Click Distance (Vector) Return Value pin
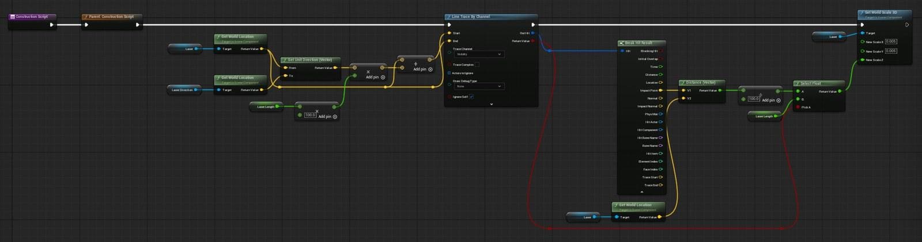Image resolution: width=922 pixels, height=242 pixels. point(720,90)
